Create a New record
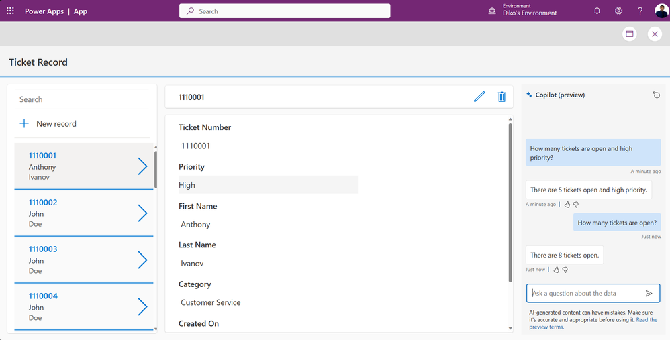Screen dimensions: 670x340 pyautogui.click(x=48, y=123)
